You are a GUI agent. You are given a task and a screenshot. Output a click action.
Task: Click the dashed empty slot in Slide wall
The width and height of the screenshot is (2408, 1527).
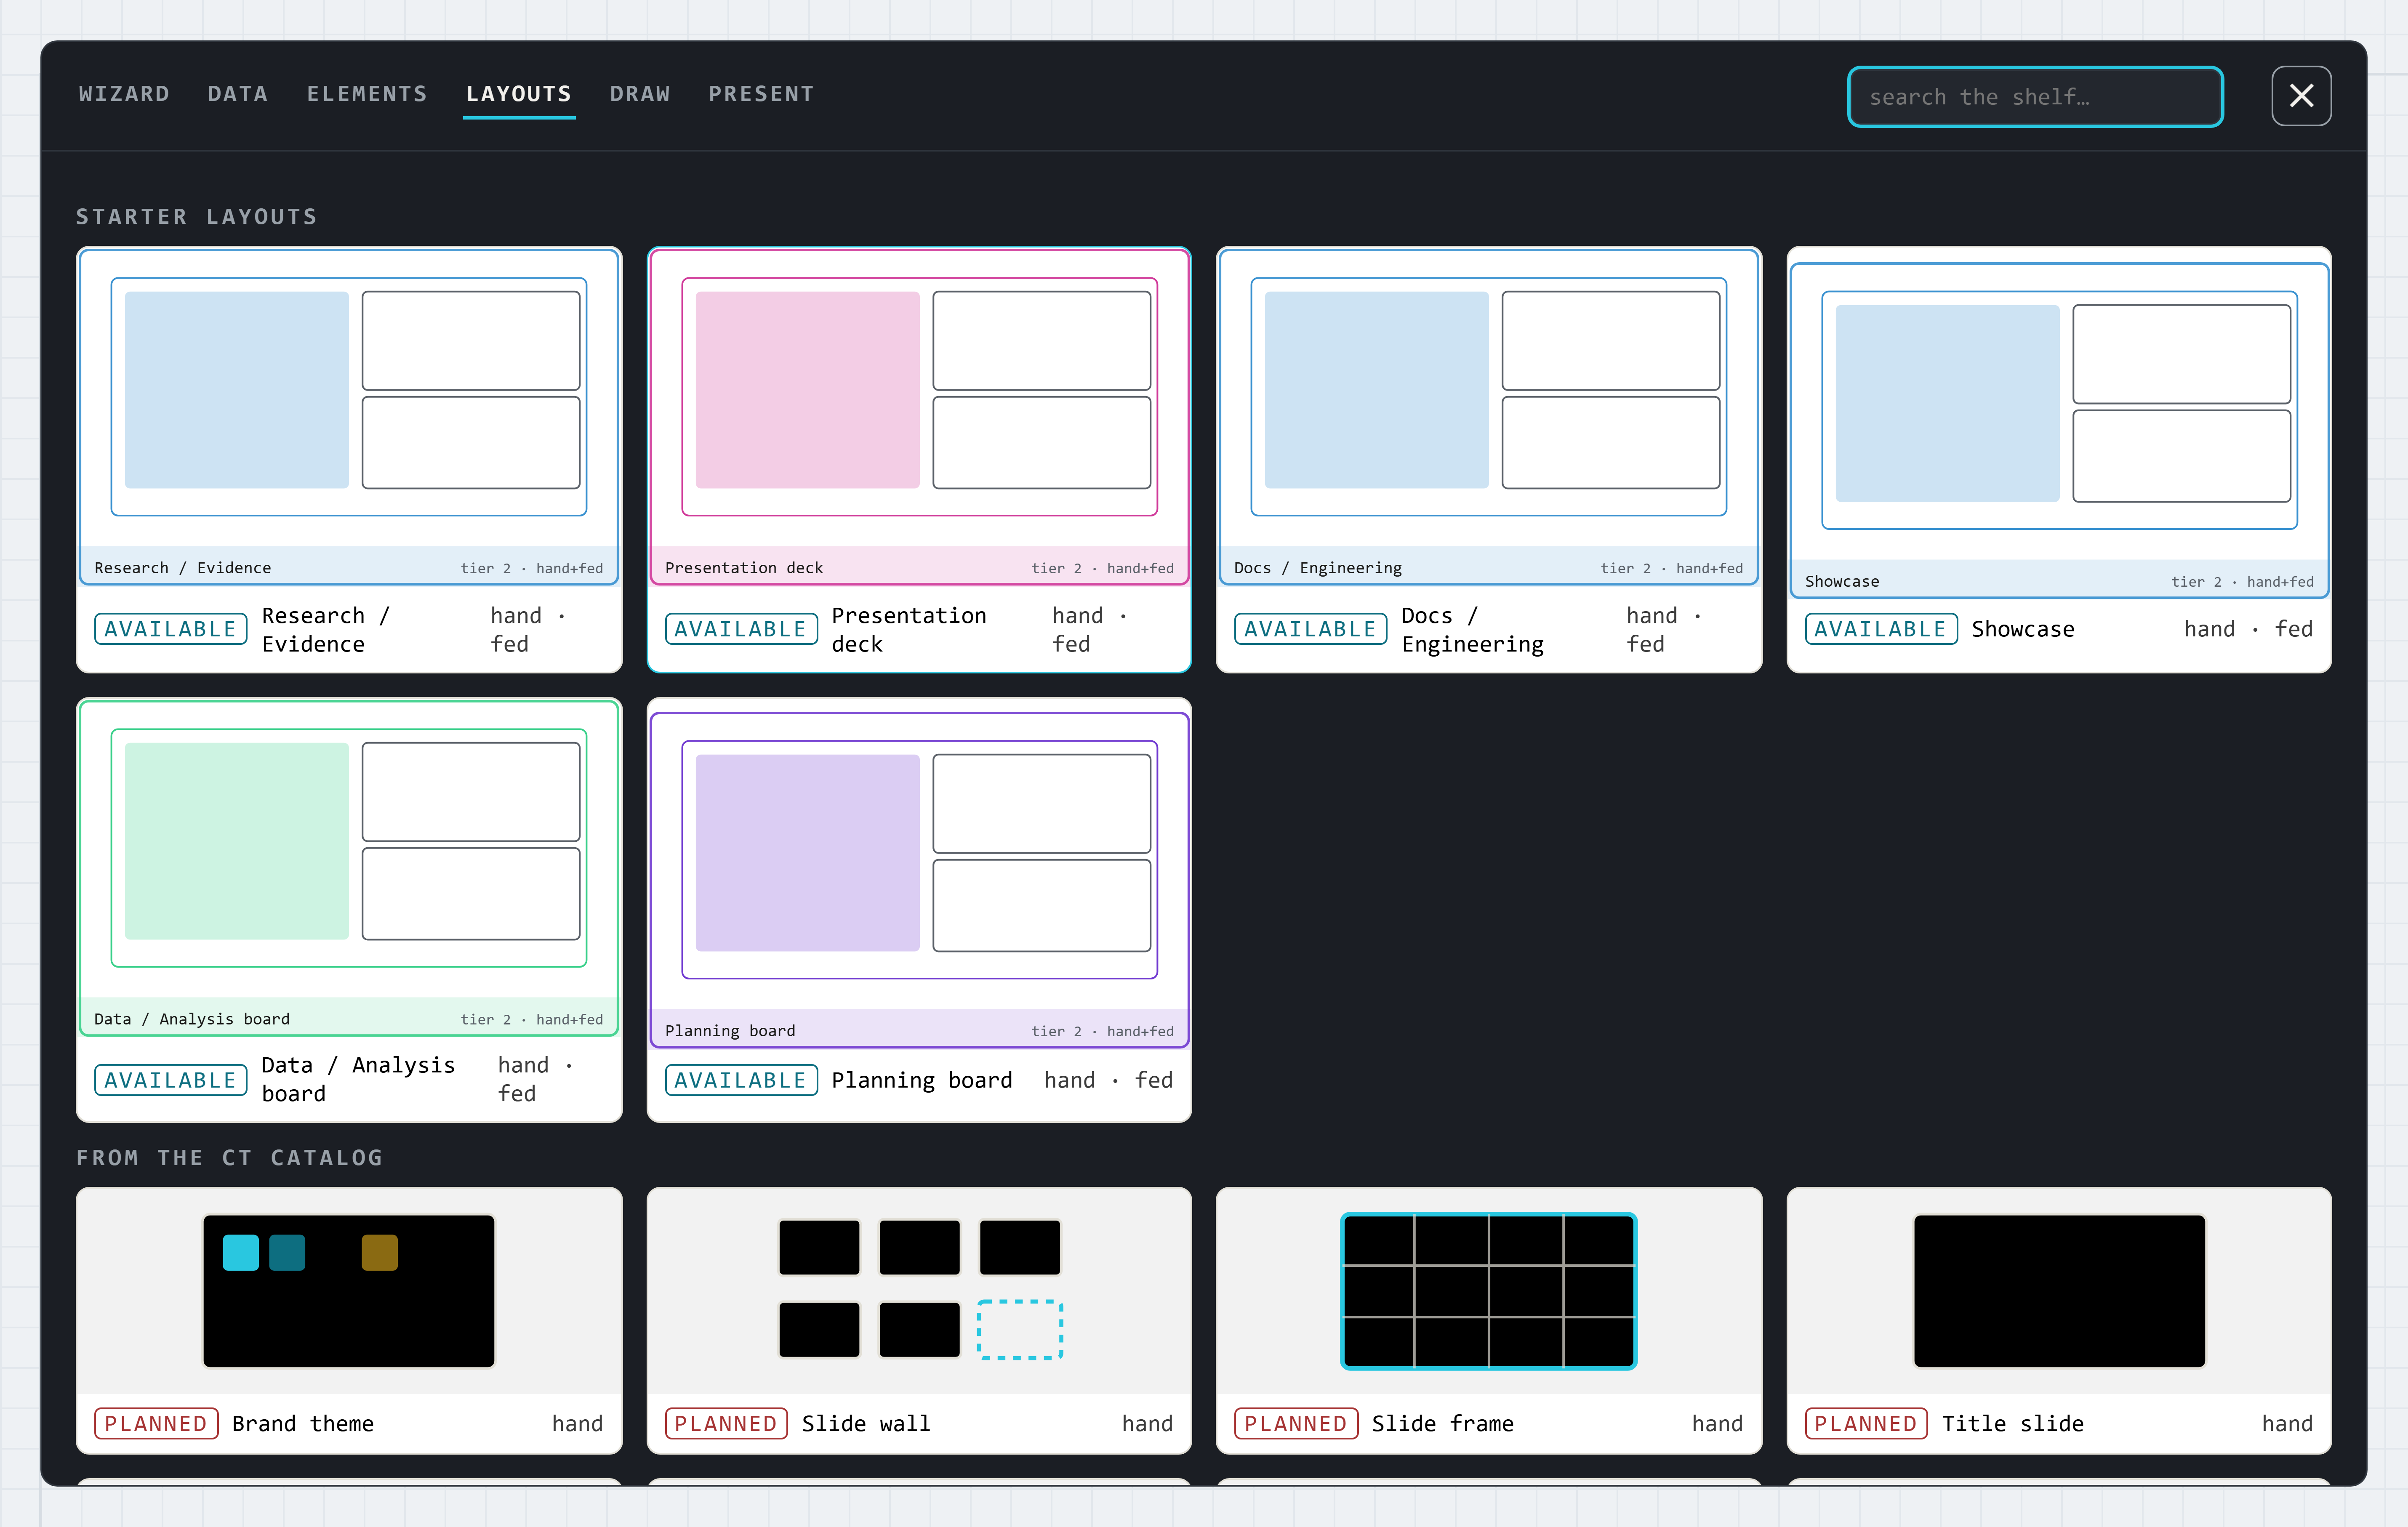coord(1019,1329)
